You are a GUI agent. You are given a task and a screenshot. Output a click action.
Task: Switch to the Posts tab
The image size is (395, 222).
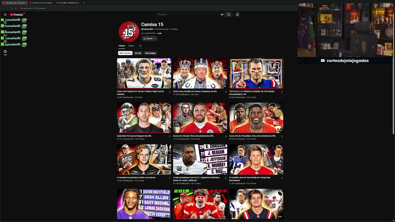[131, 46]
